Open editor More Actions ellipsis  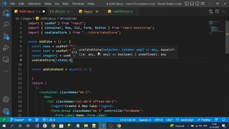point(223,11)
